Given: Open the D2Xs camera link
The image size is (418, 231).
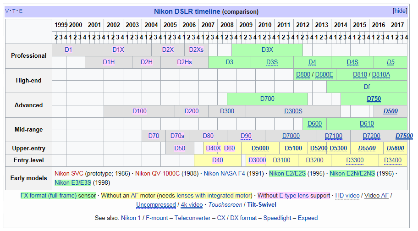Looking at the screenshot, I should [x=196, y=49].
